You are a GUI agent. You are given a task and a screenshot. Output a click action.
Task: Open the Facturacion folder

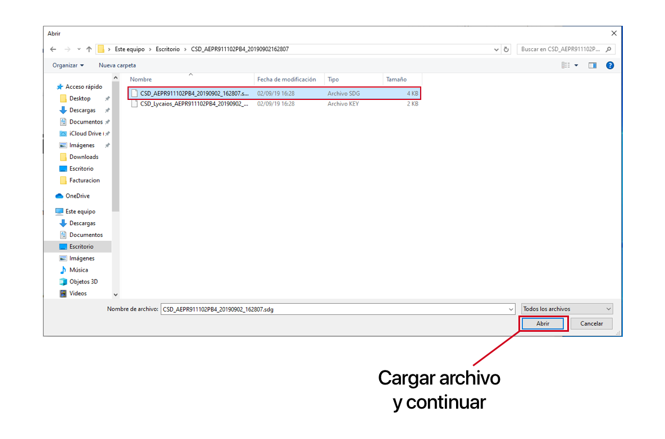(x=84, y=181)
